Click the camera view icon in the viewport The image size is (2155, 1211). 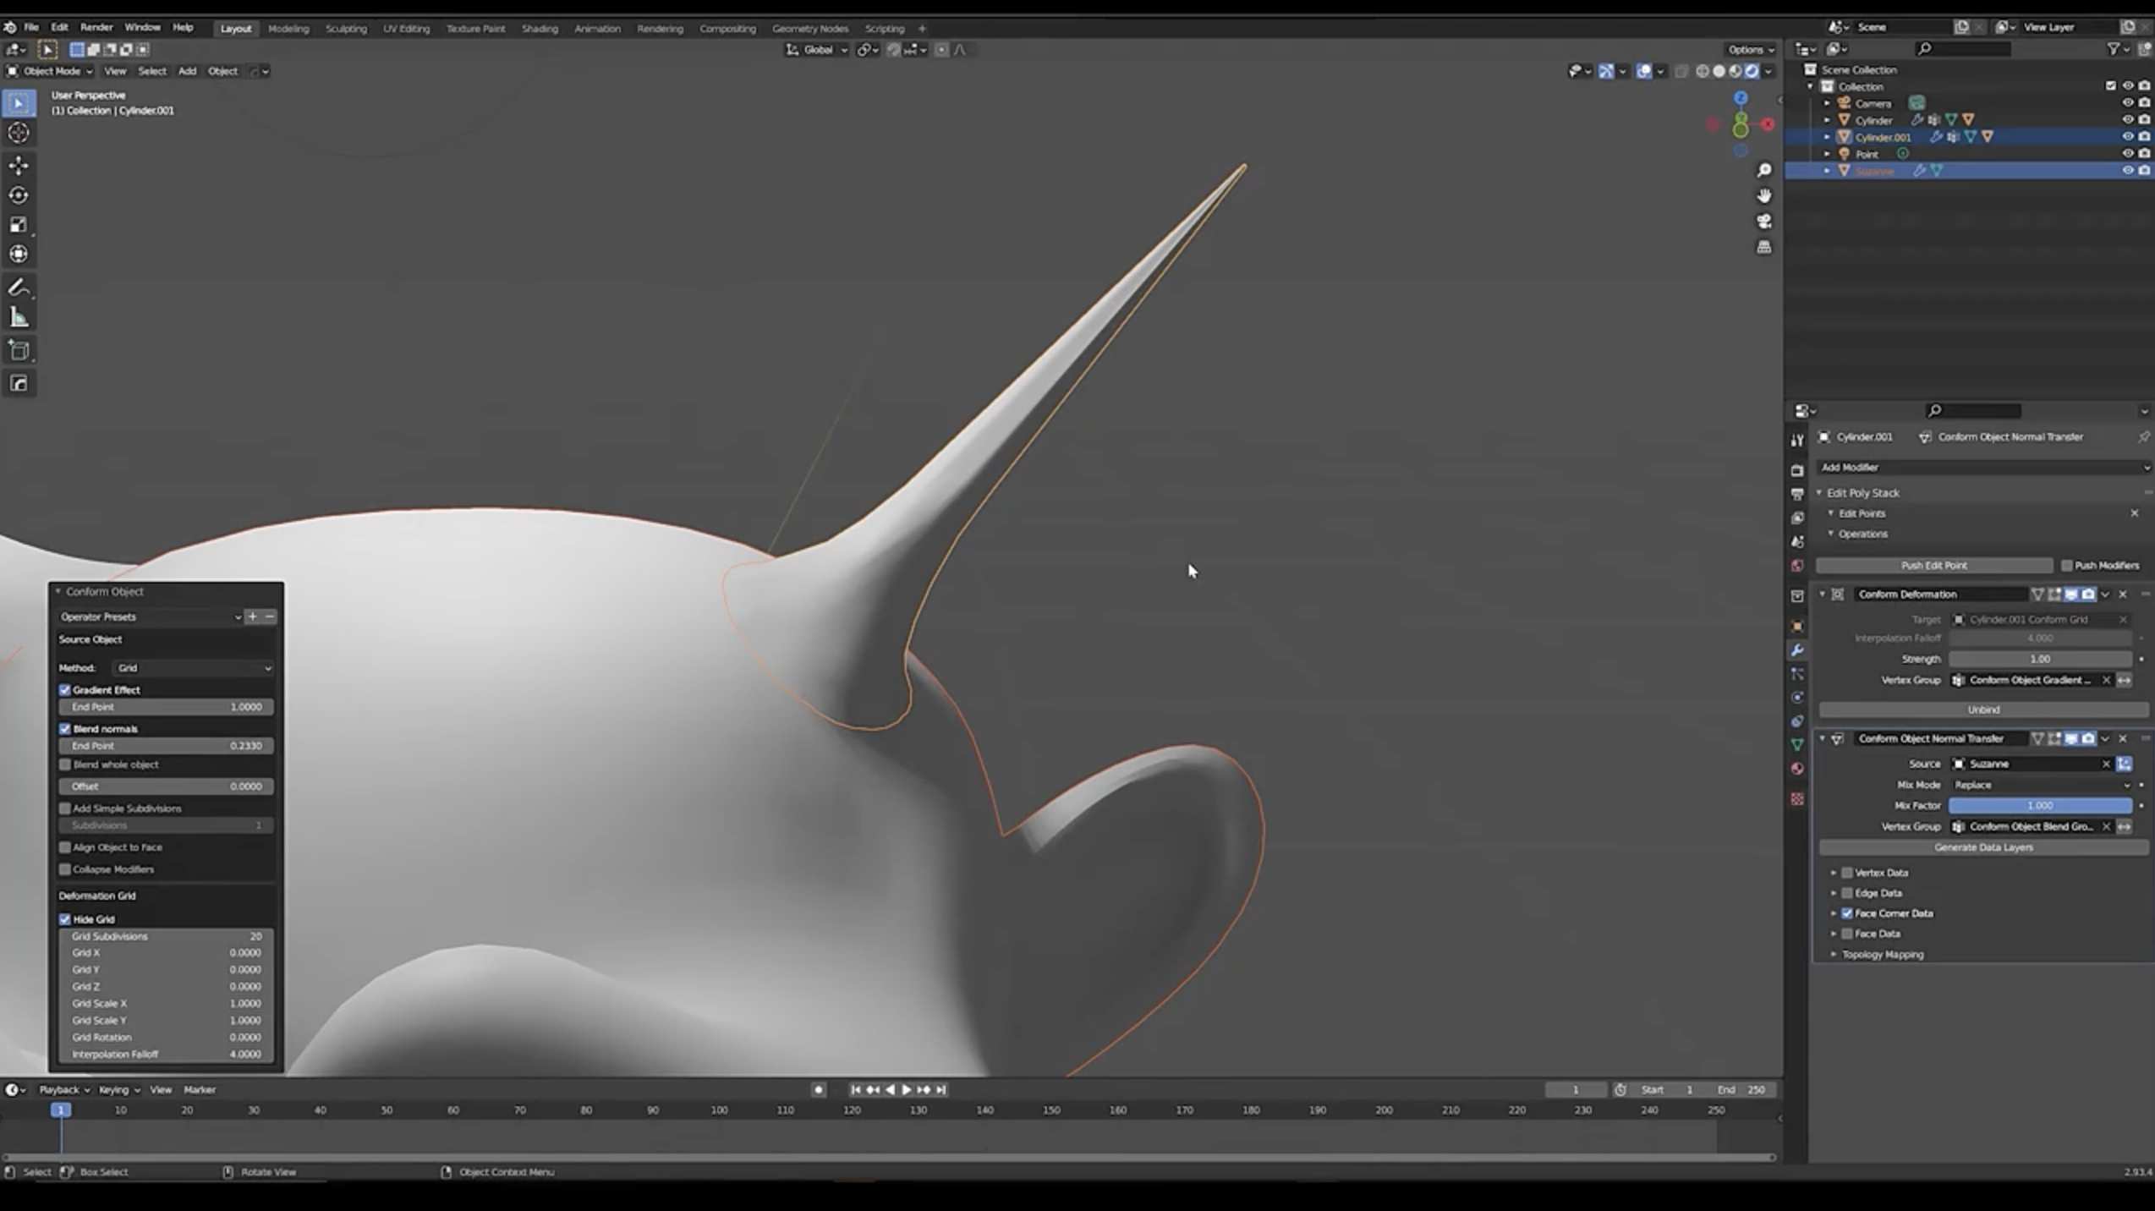[1763, 222]
